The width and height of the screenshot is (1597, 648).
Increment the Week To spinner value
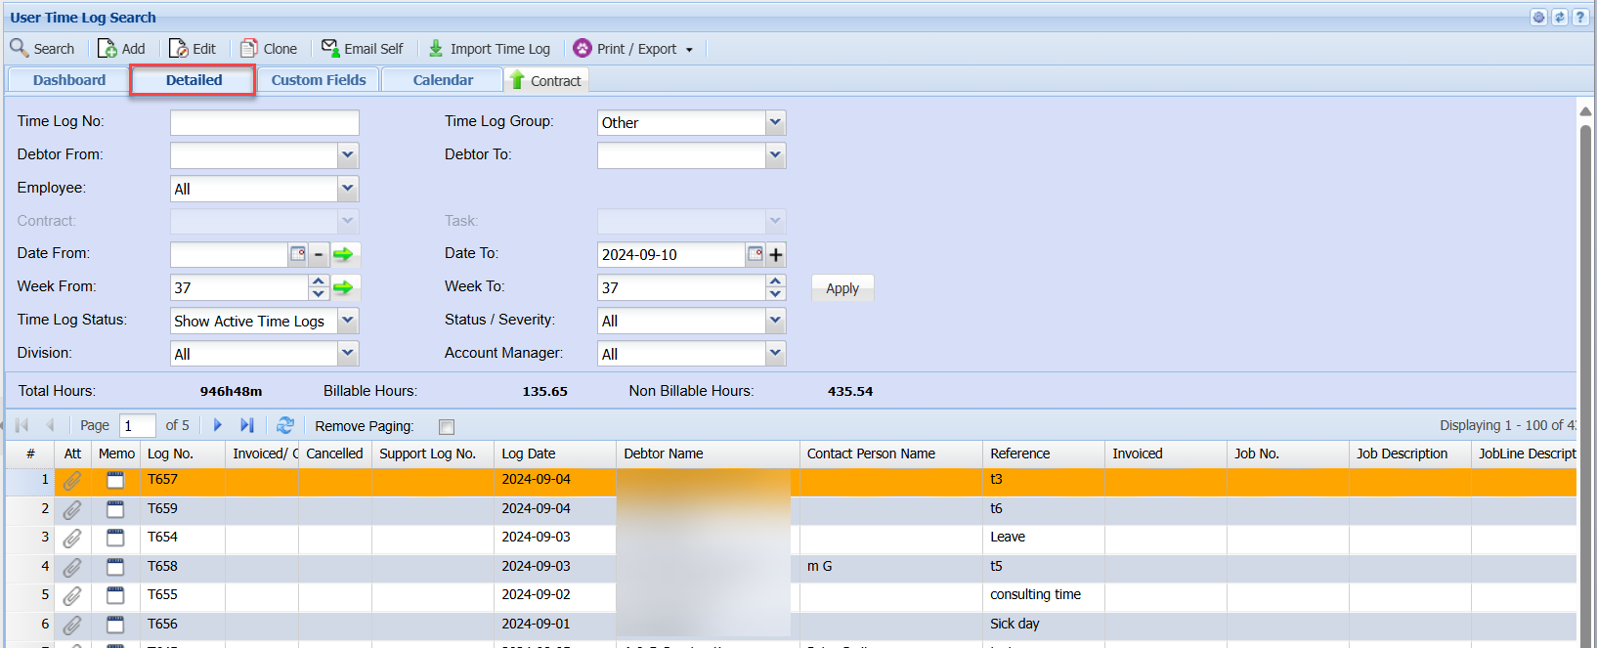click(775, 281)
